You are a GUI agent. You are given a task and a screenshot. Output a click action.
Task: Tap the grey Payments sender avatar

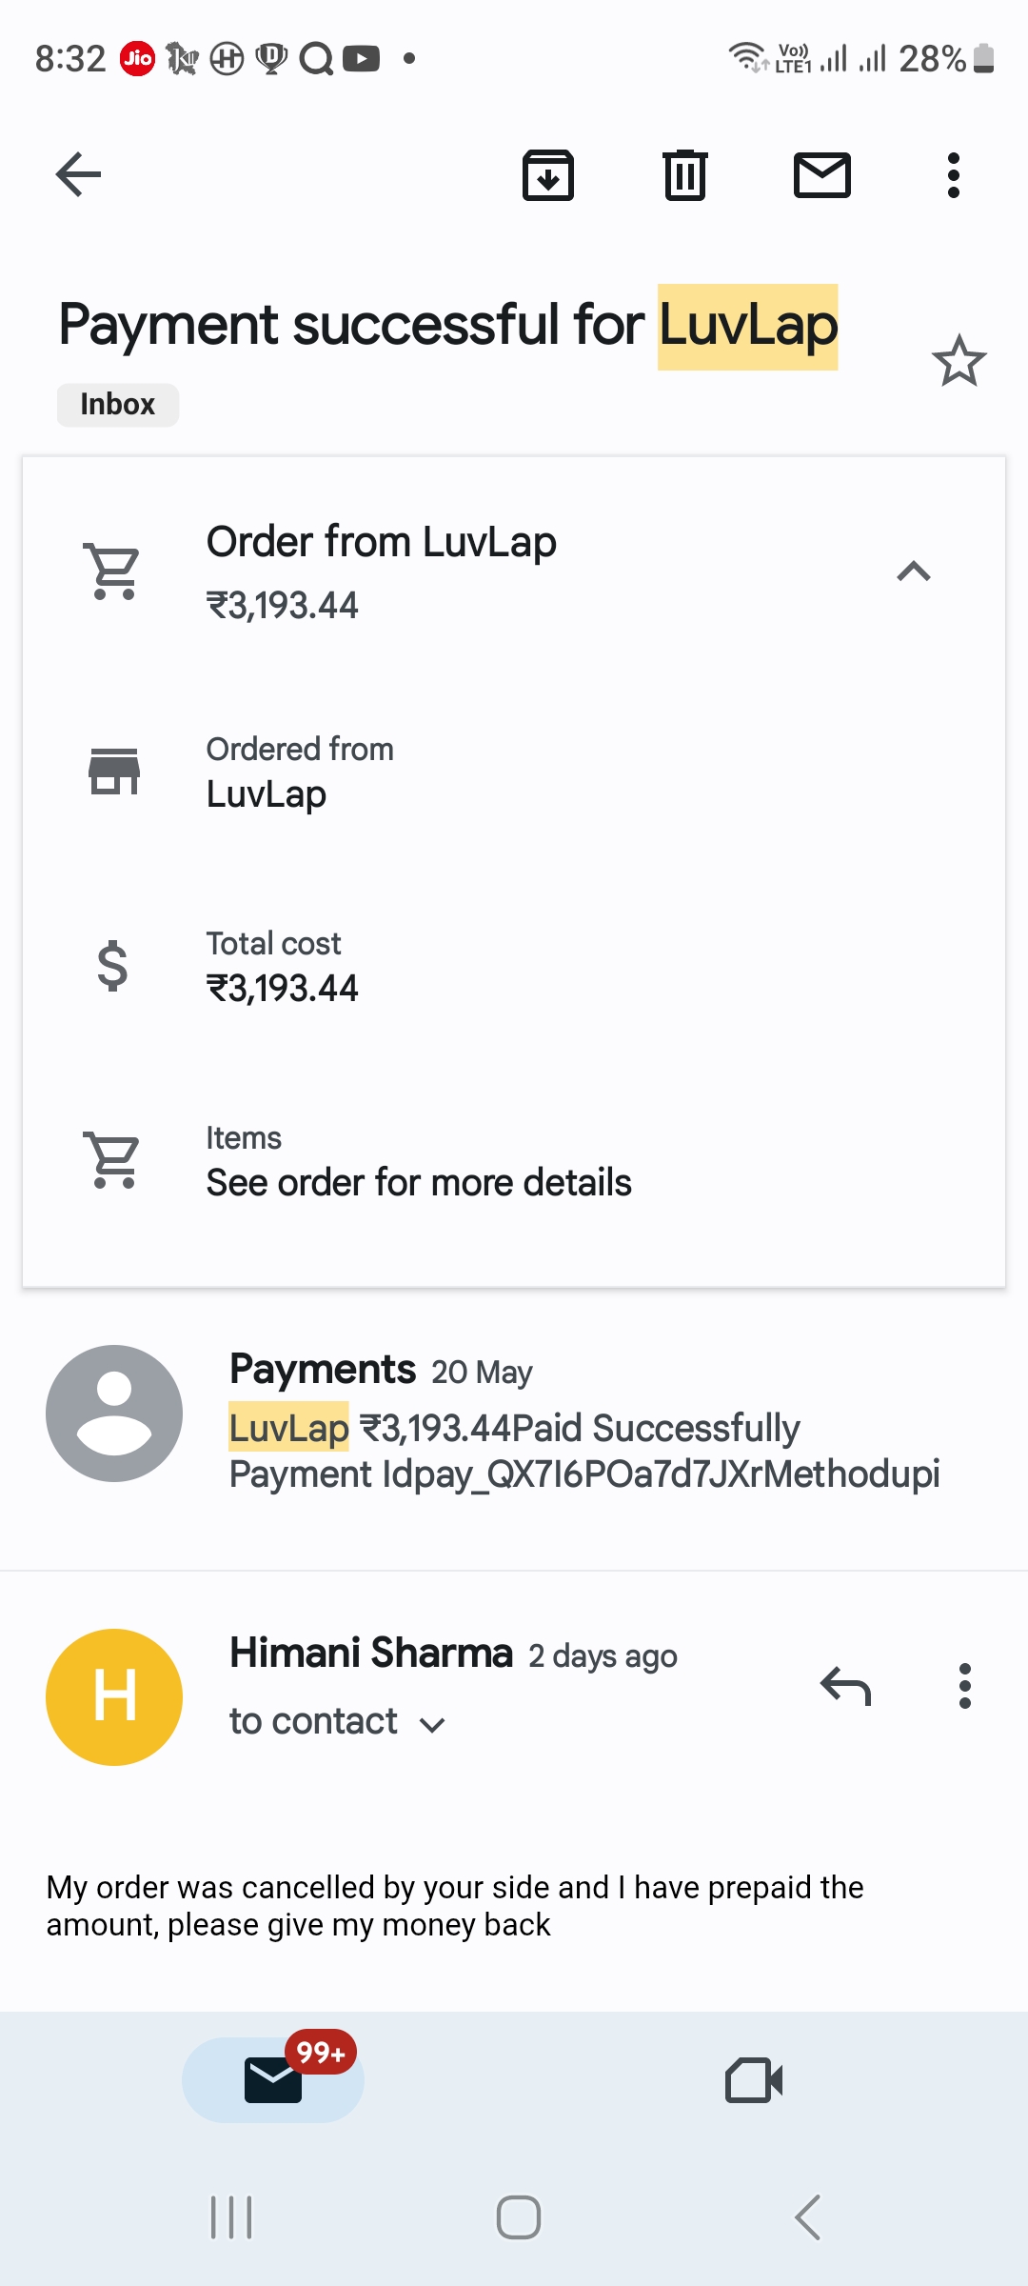click(x=114, y=1413)
